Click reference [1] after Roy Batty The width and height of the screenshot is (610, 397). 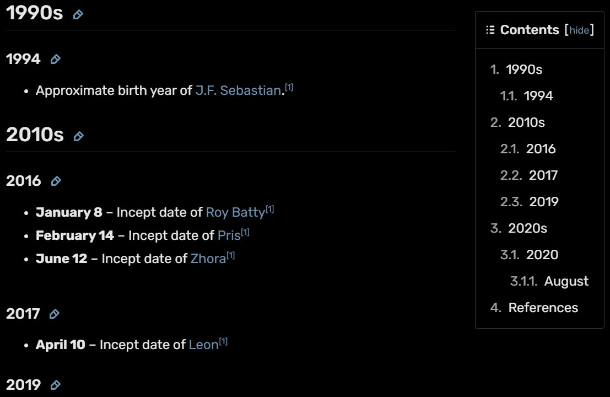coord(270,209)
